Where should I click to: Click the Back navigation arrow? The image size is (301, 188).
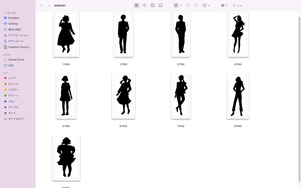pos(41,5)
